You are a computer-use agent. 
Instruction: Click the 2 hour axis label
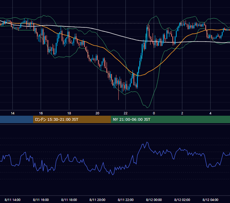182,113
